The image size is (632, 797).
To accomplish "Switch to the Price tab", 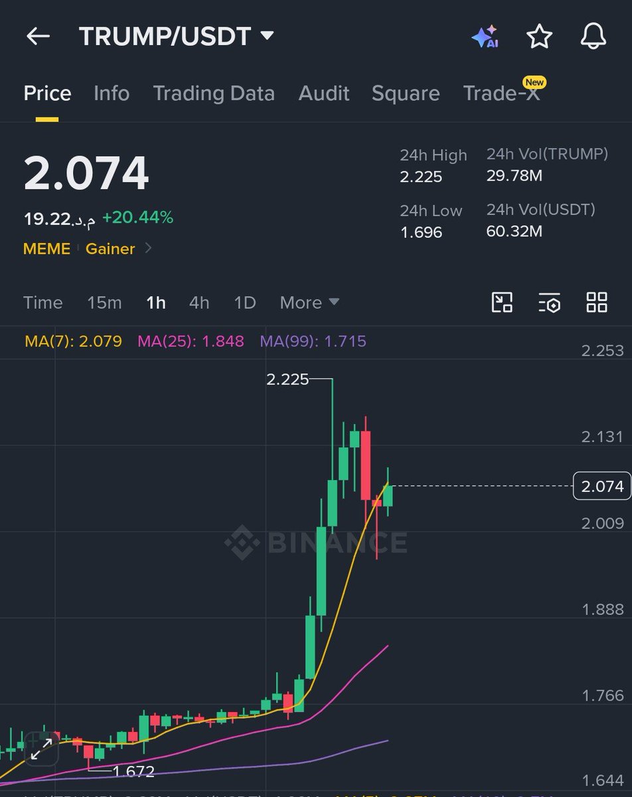I will (x=47, y=93).
